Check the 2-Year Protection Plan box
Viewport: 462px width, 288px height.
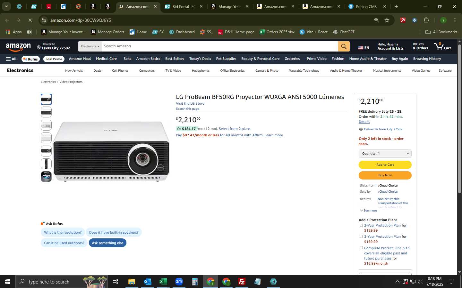[361, 225]
